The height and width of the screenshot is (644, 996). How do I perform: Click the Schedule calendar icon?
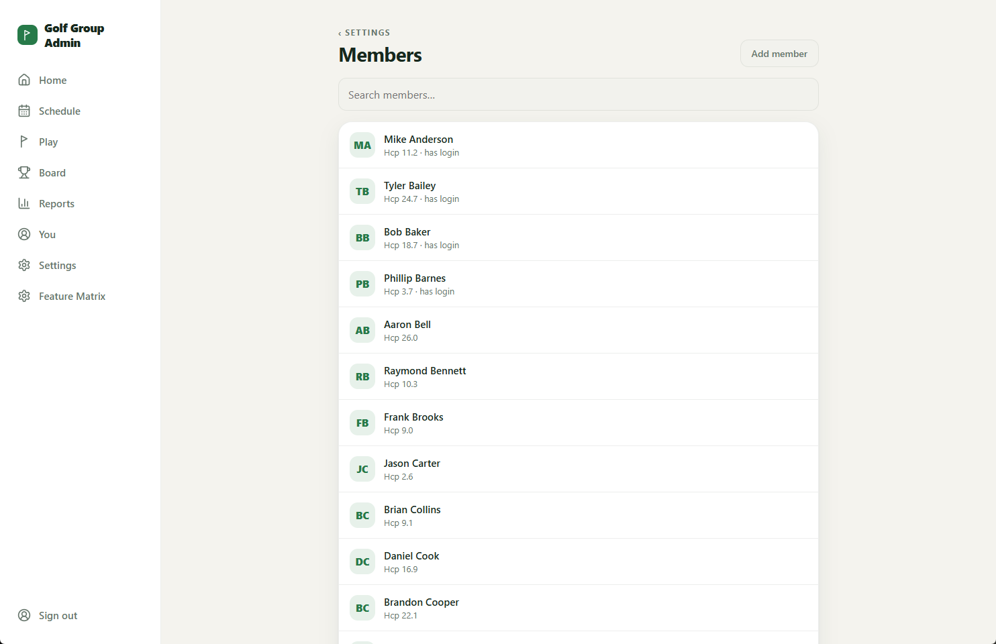pyautogui.click(x=24, y=111)
